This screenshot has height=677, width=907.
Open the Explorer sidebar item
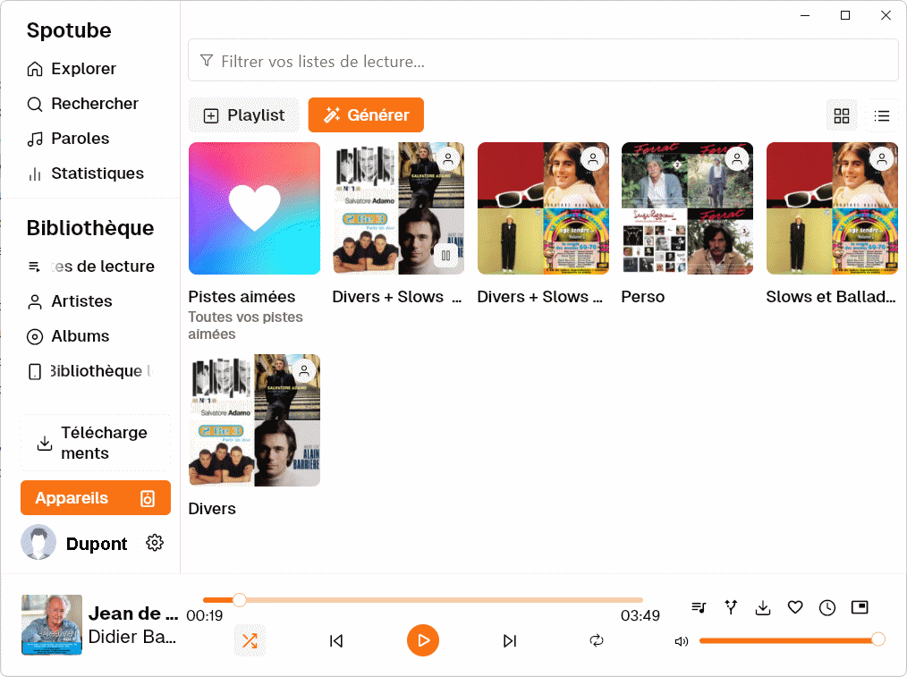83,69
